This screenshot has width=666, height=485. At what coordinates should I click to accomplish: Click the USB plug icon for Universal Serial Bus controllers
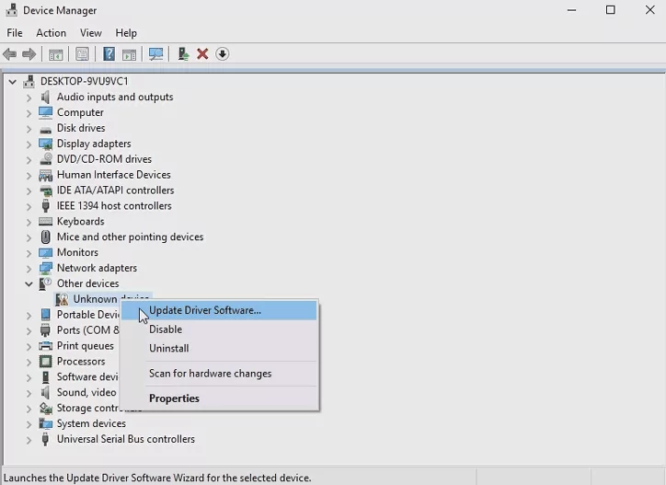(x=45, y=439)
